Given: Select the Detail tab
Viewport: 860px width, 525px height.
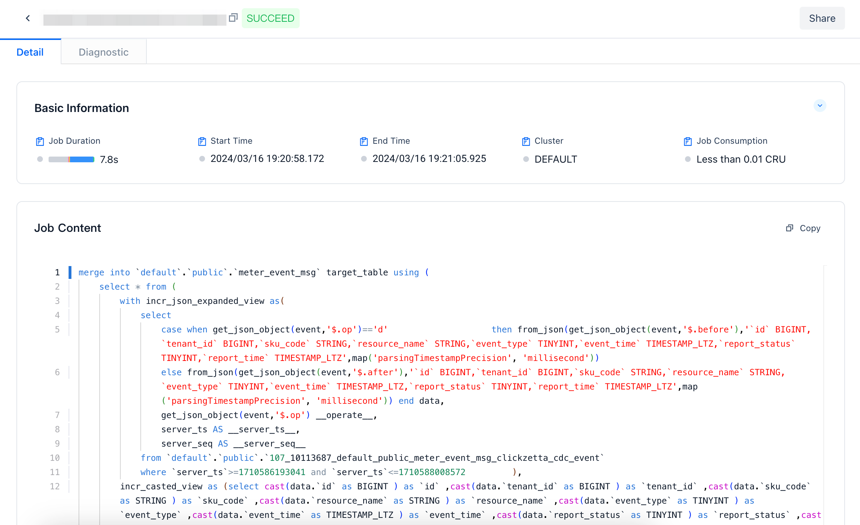Looking at the screenshot, I should (x=30, y=52).
